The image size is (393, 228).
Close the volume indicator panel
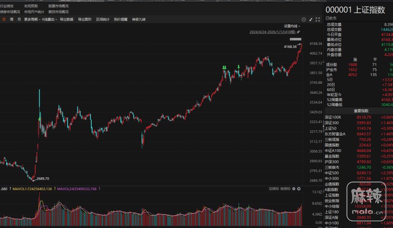point(299,189)
